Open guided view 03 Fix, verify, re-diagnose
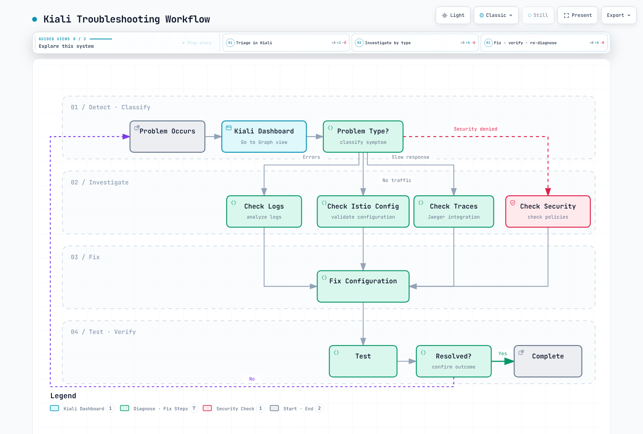This screenshot has width=643, height=434. tap(544, 43)
